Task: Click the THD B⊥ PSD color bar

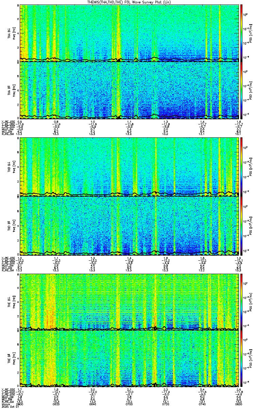Action: click(x=241, y=167)
